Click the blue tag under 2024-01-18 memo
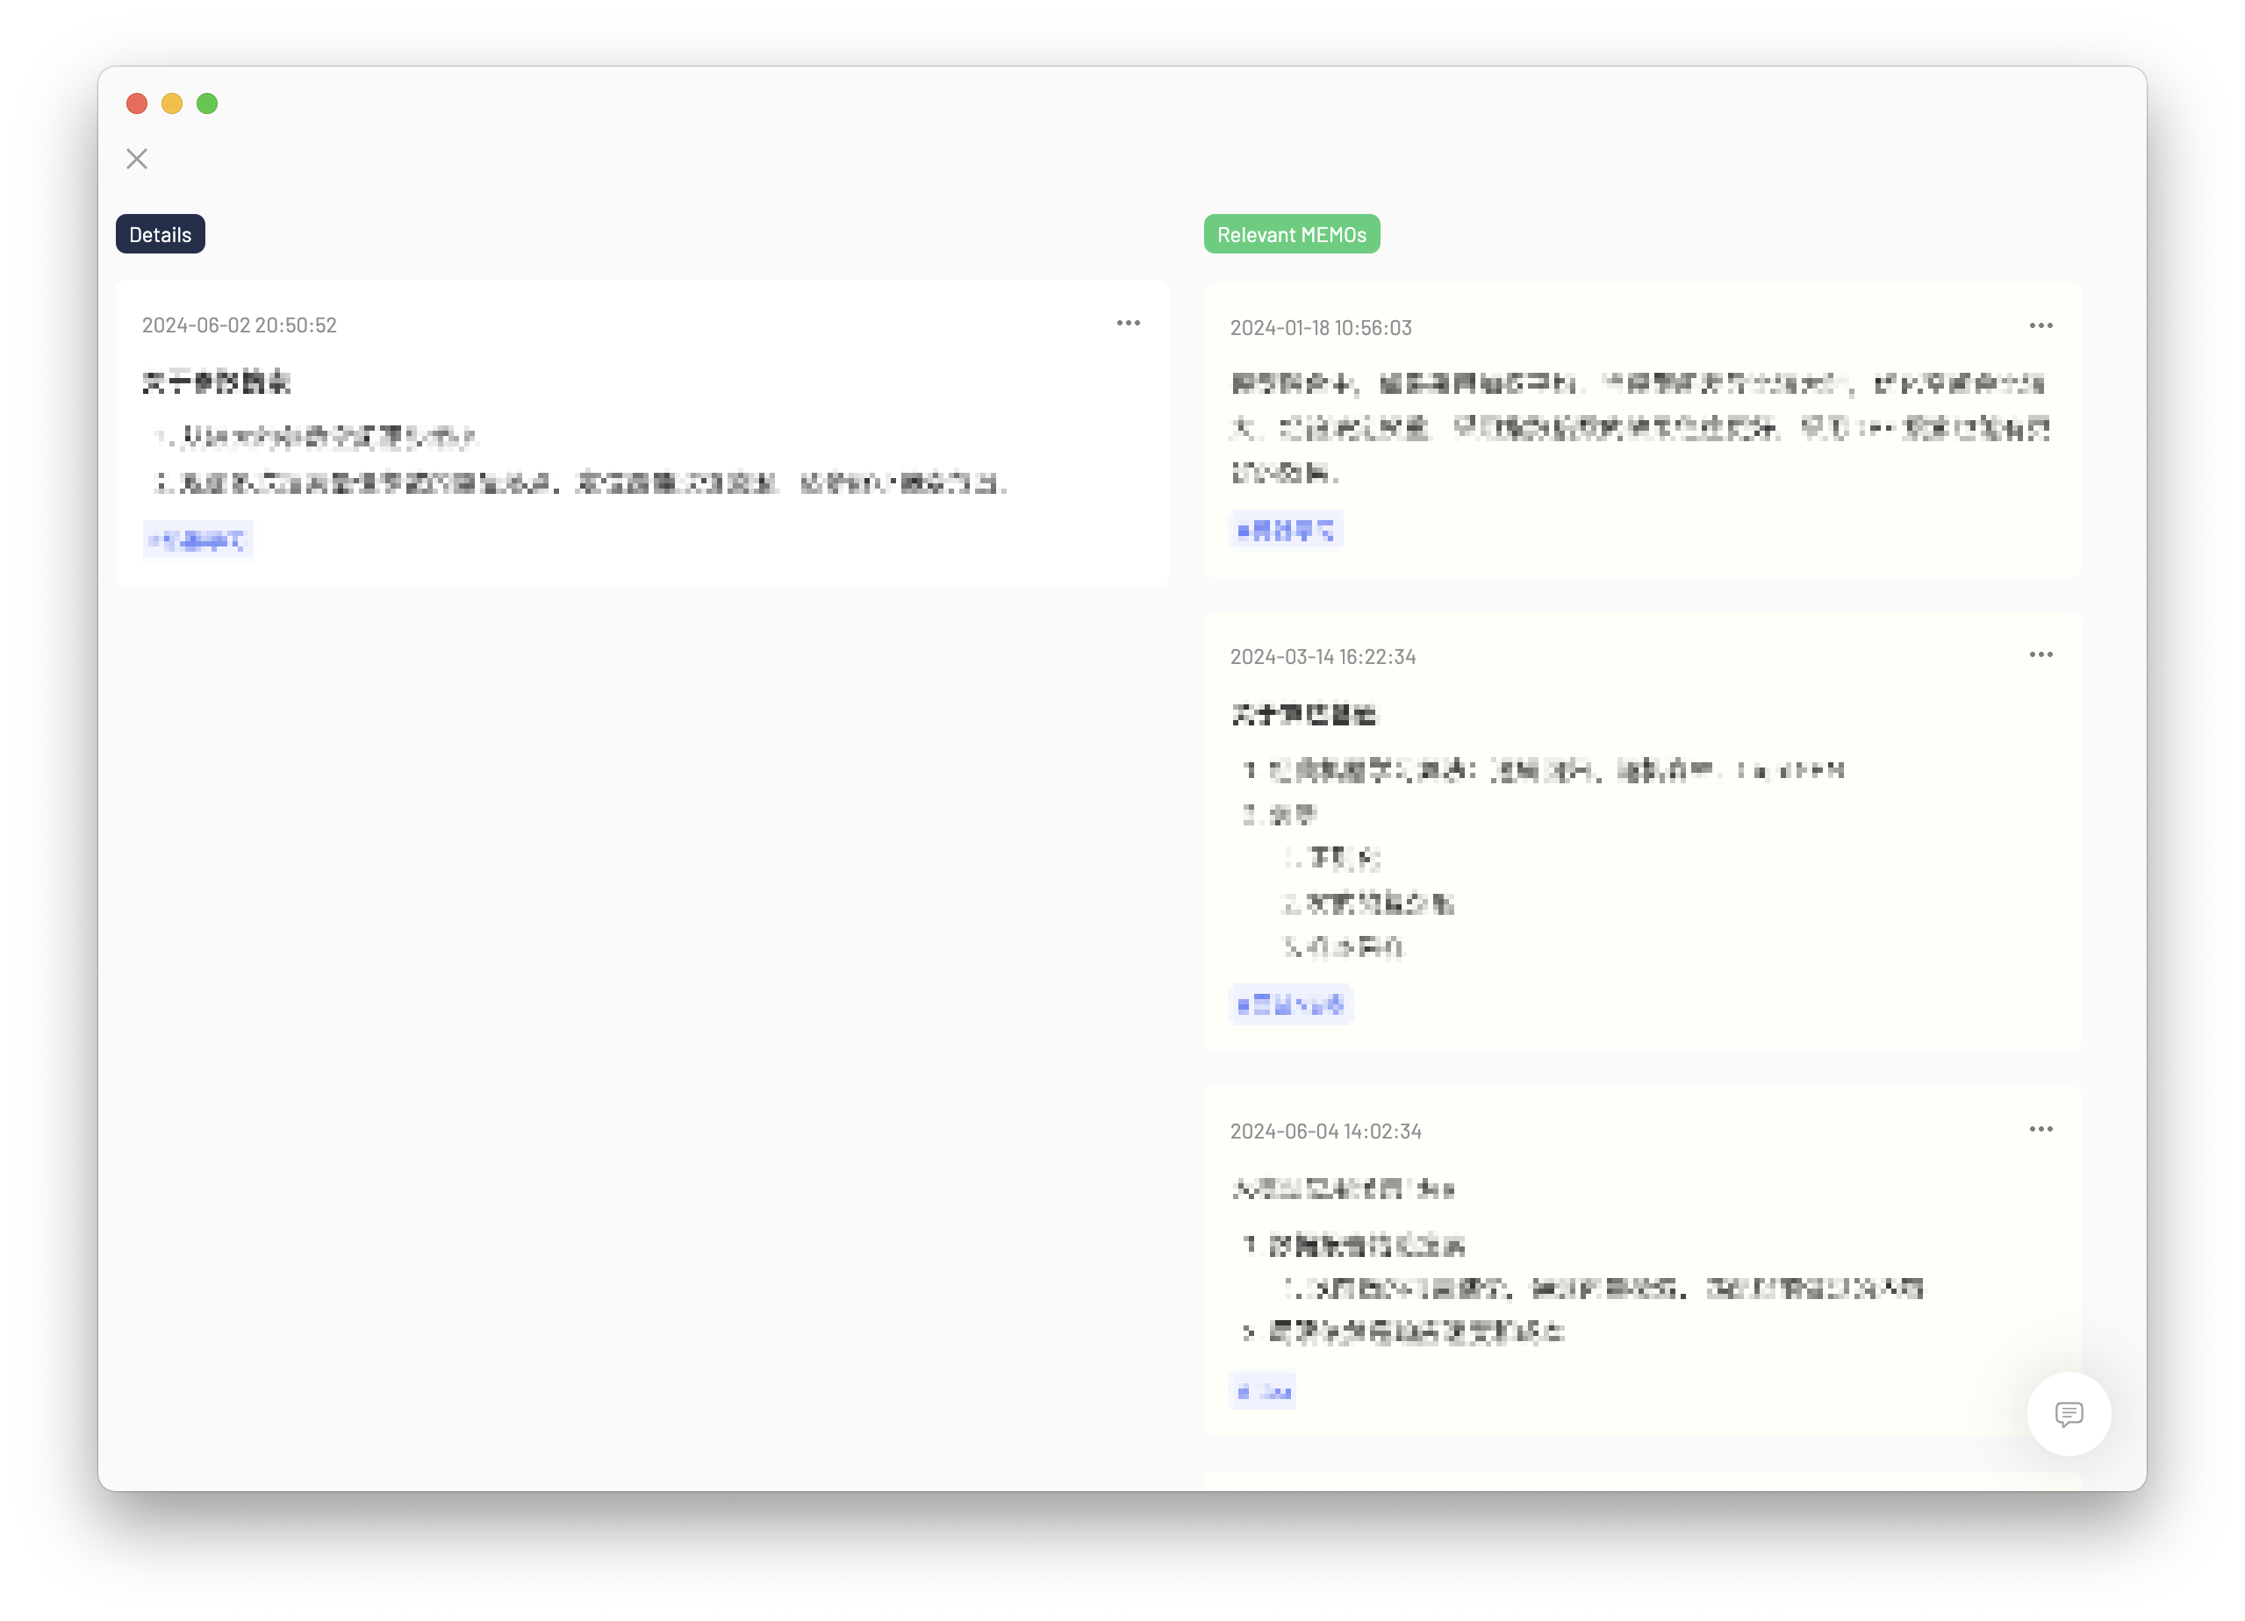The width and height of the screenshot is (2245, 1621). [x=1285, y=531]
